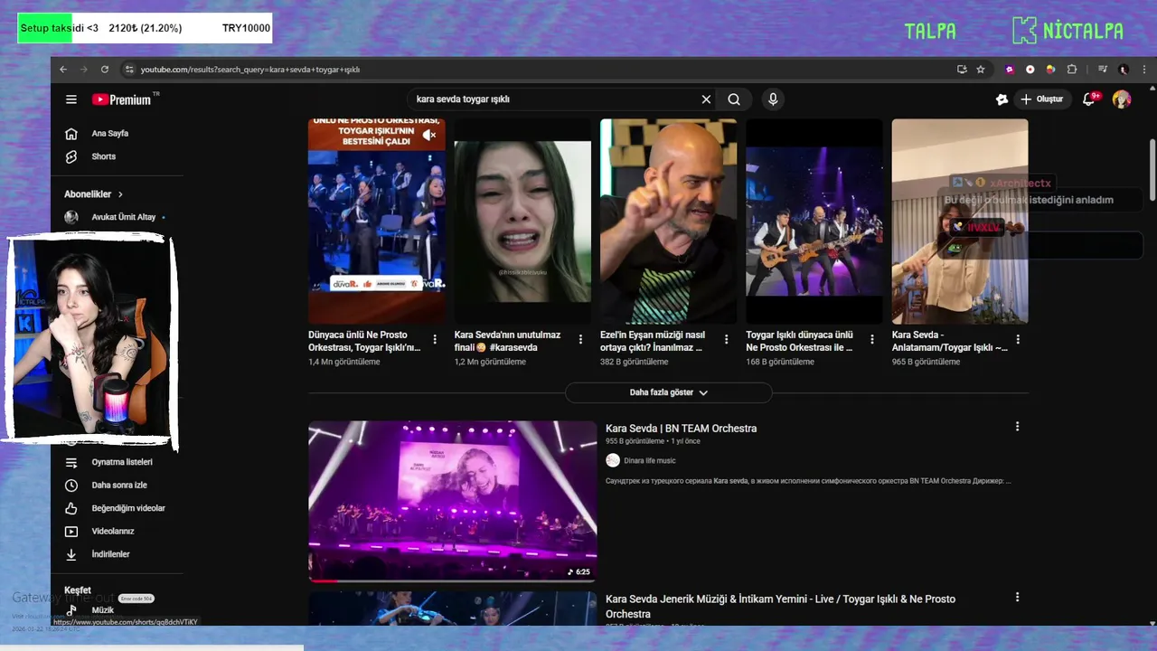Play BN TEAM Orchestra 6:25 video thumbnail
Viewport: 1157px width, 651px height.
tap(452, 501)
